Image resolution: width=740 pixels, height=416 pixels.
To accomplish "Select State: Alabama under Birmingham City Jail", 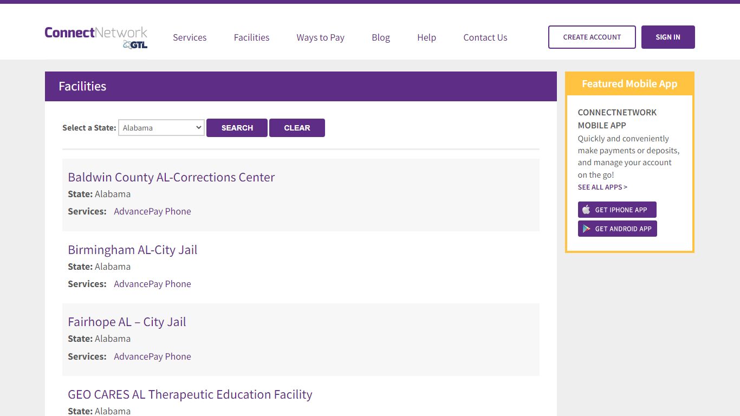I will (x=99, y=266).
